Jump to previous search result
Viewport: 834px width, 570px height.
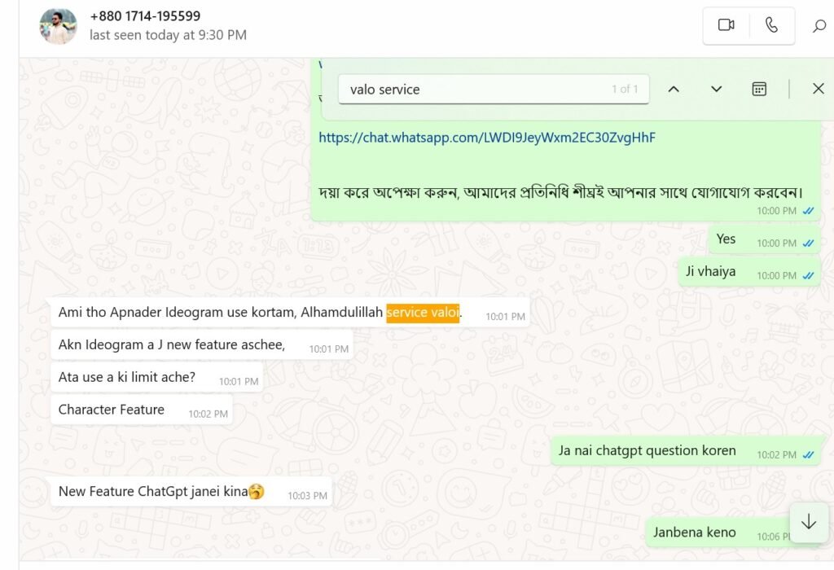[674, 90]
